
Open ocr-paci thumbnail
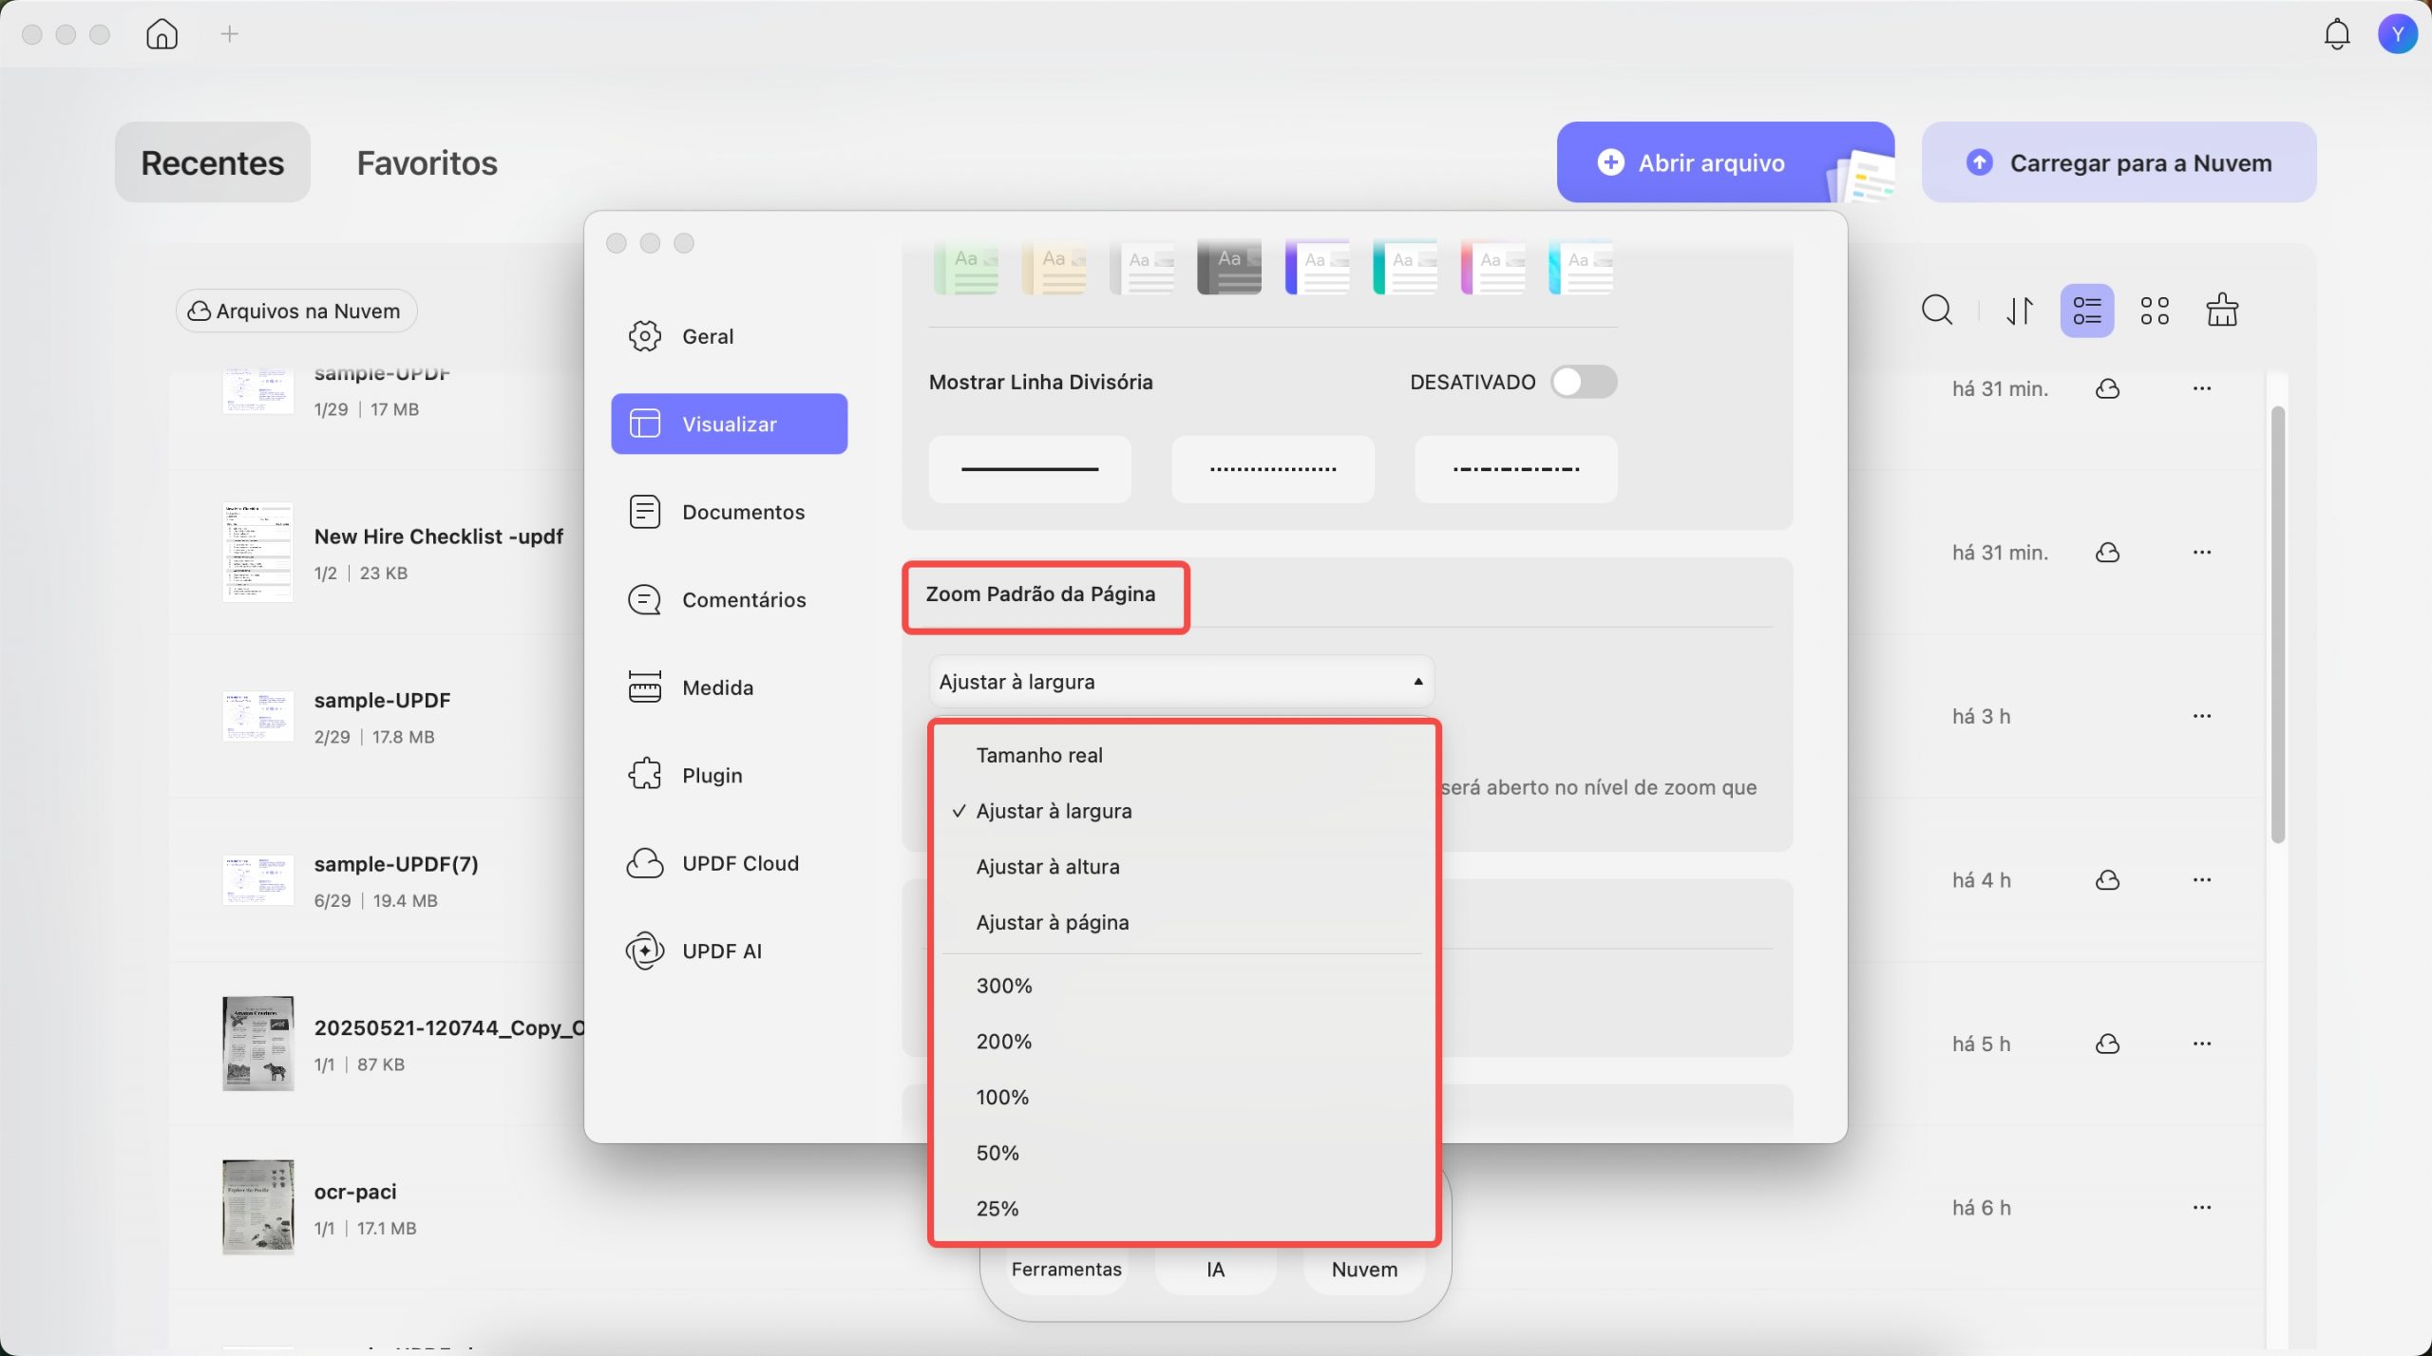(257, 1207)
